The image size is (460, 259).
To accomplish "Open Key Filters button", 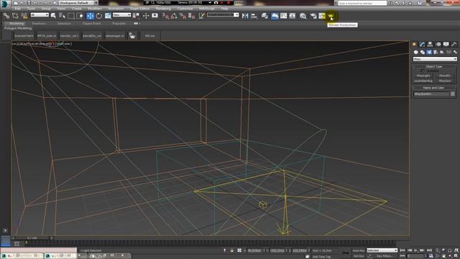I will 385,256.
